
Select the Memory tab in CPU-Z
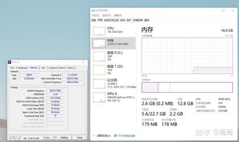coord(34,68)
